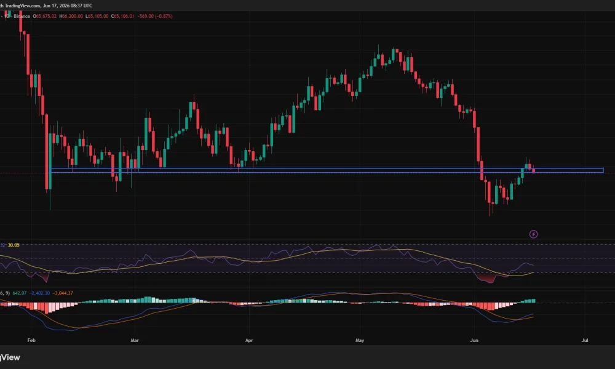
Task: Click the price change -569.00 (-0.87%)
Action: pos(155,16)
